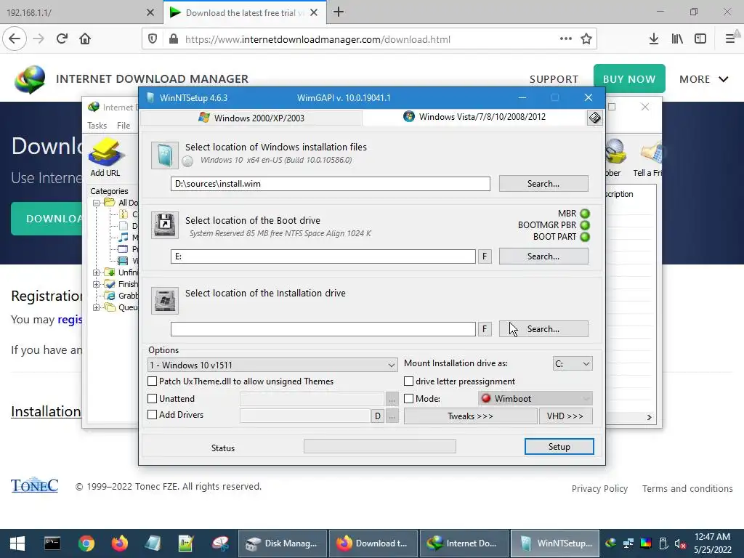Screen dimensions: 744x558
Task: Enable drive letter preassignment checkbox
Action: coord(408,381)
